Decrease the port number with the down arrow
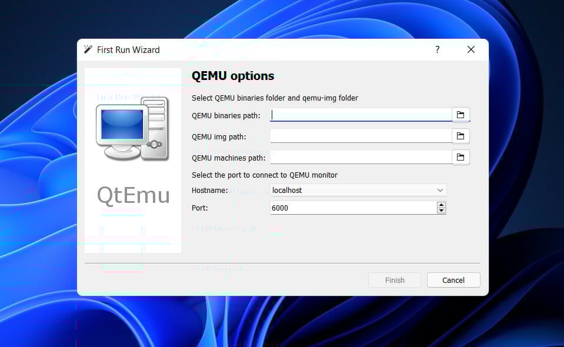 click(x=441, y=210)
